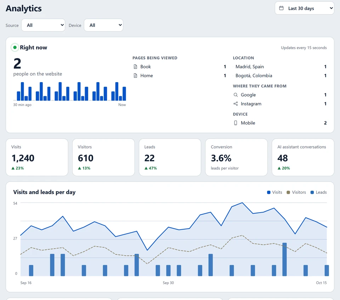
Task: Click the calendar icon in date selector
Action: pyautogui.click(x=281, y=8)
